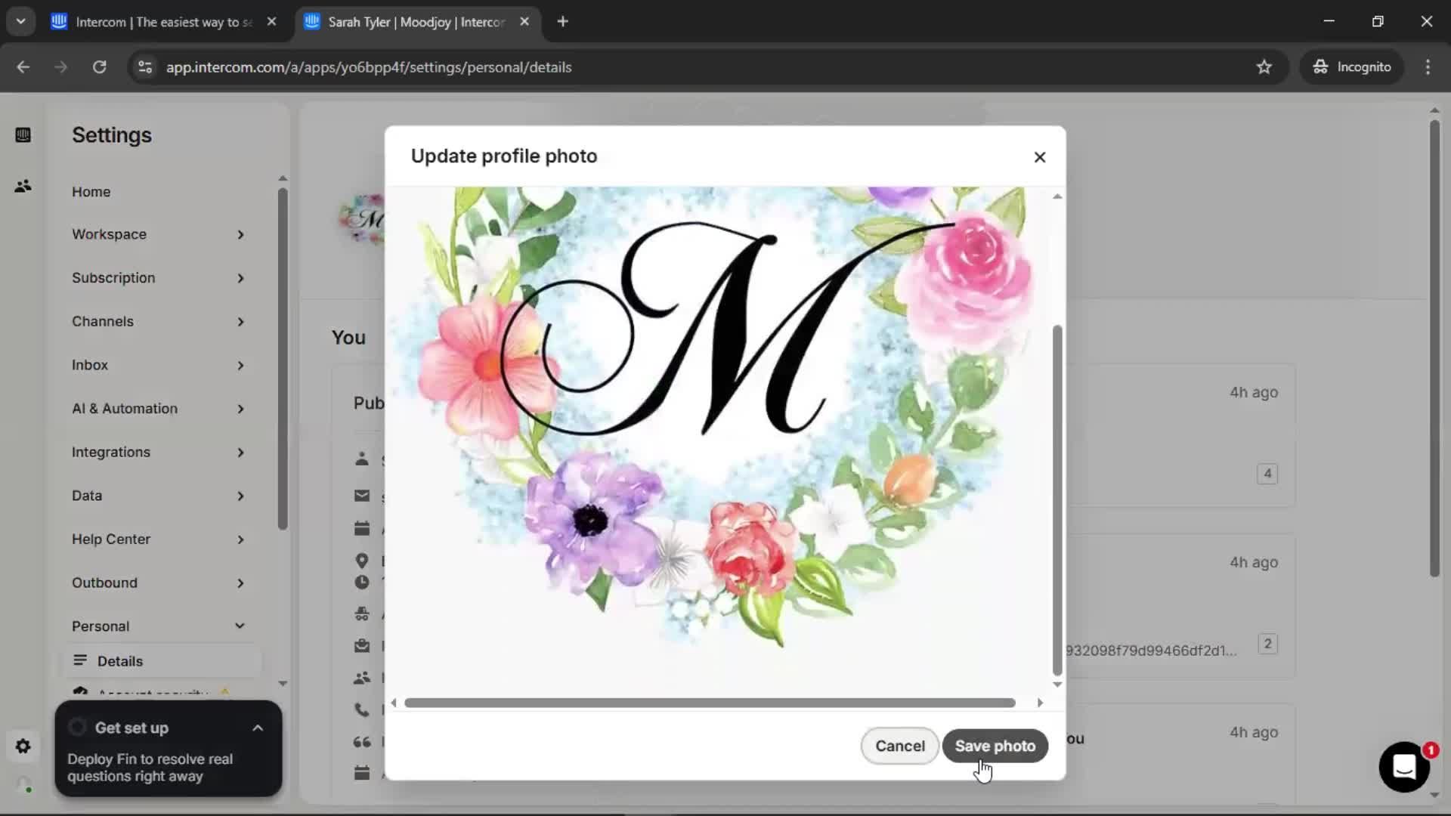Screen dimensions: 1451x816
Task: Expand the Data settings section
Action: pyautogui.click(x=159, y=496)
